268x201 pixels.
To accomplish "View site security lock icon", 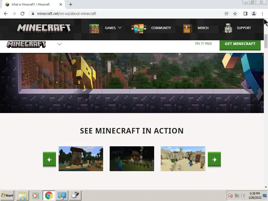I will 33,14.
